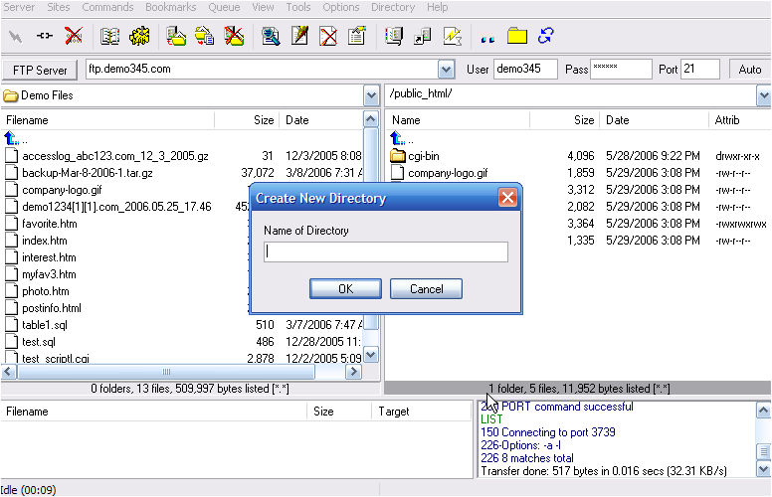This screenshot has width=772, height=497.
Task: Open the Directory menu
Action: click(x=393, y=7)
